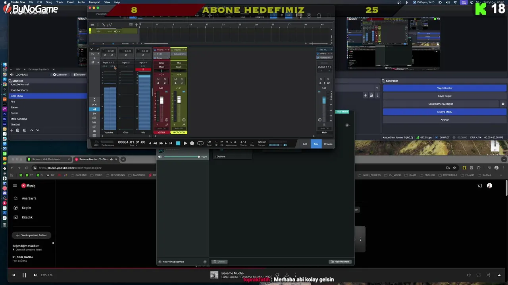508x285 pixels.
Task: Open the Mic channel input selector
Action: 179,63
